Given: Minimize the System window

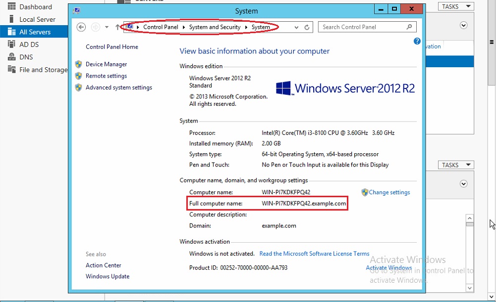Looking at the screenshot, I should pyautogui.click(x=381, y=9).
